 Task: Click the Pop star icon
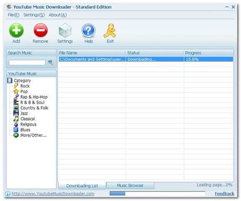click(x=16, y=91)
